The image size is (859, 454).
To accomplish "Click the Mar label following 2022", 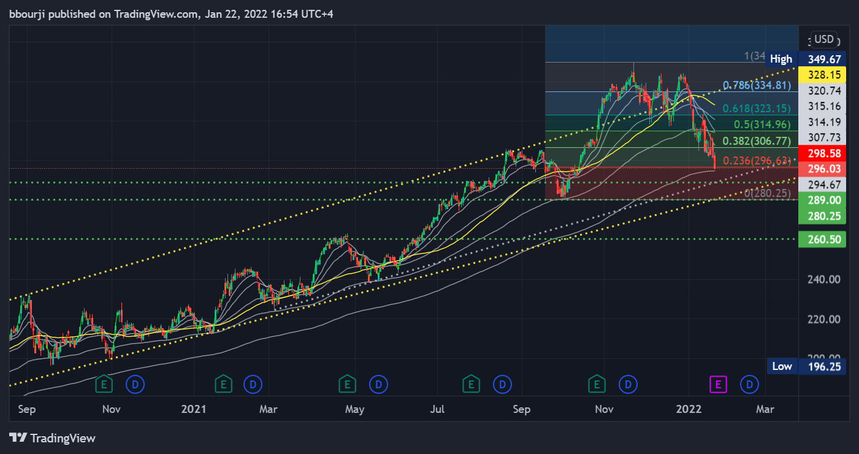I will 765,409.
